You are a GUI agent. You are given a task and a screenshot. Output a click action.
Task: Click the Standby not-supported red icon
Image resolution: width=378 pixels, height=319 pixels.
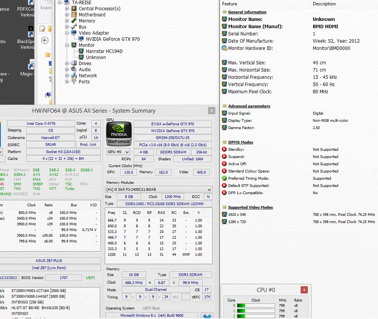tap(224, 149)
